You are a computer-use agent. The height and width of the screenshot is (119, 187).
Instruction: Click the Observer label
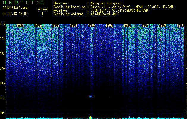click(x=60, y=3)
